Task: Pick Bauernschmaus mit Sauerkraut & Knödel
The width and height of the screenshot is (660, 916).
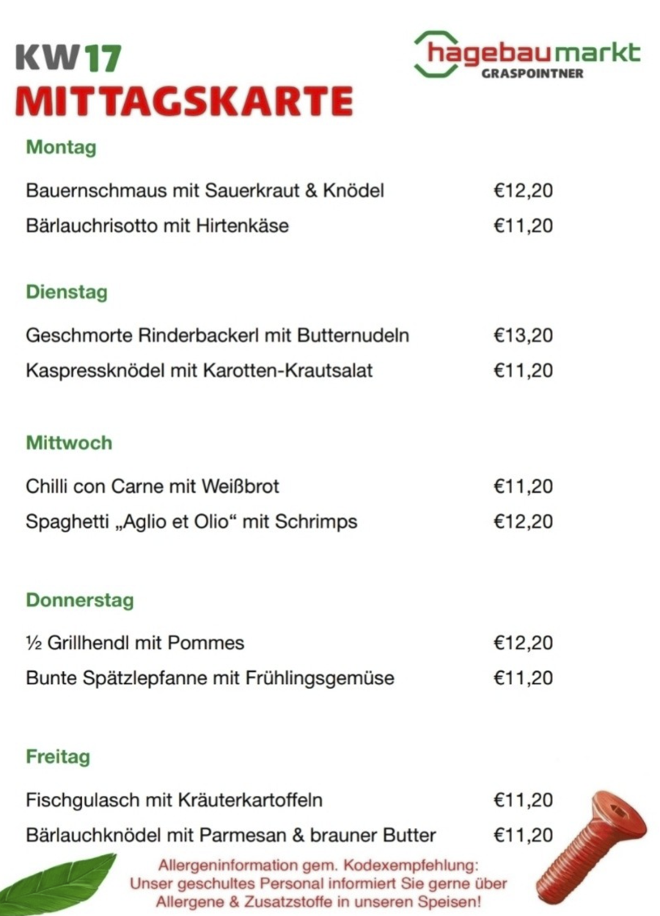Action: pyautogui.click(x=205, y=191)
